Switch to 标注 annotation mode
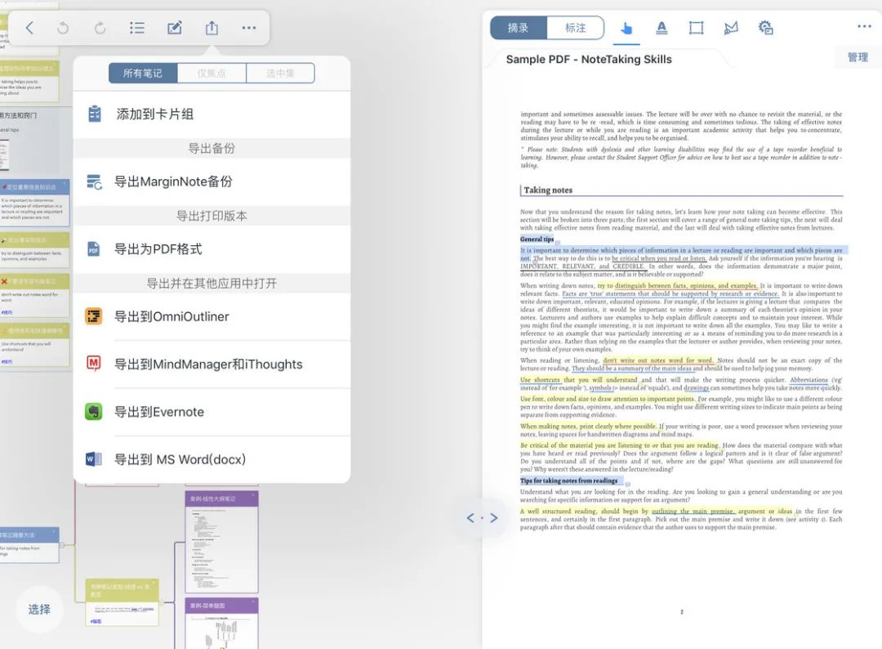Viewport: 882px width, 649px height. pyautogui.click(x=576, y=28)
